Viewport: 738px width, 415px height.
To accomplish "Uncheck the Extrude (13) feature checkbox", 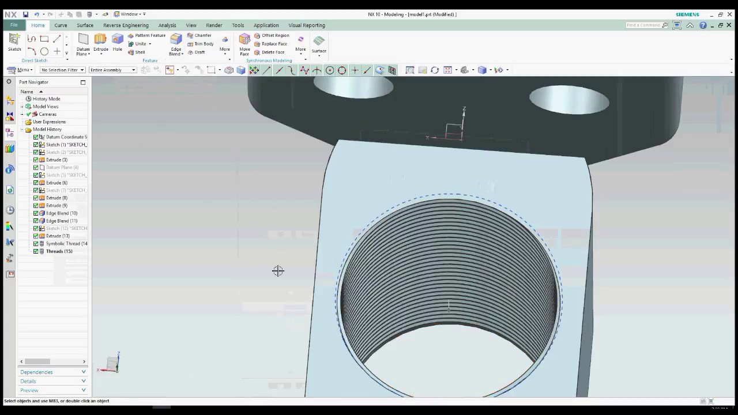I will 36,236.
